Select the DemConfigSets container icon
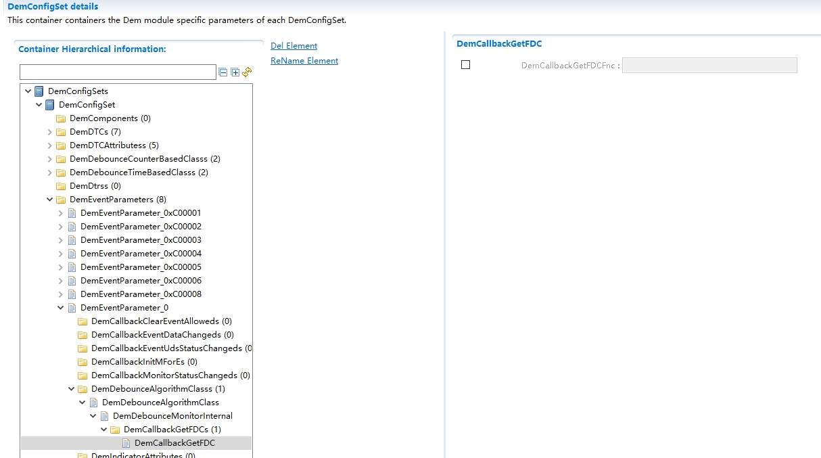This screenshot has height=458, width=821. (39, 91)
